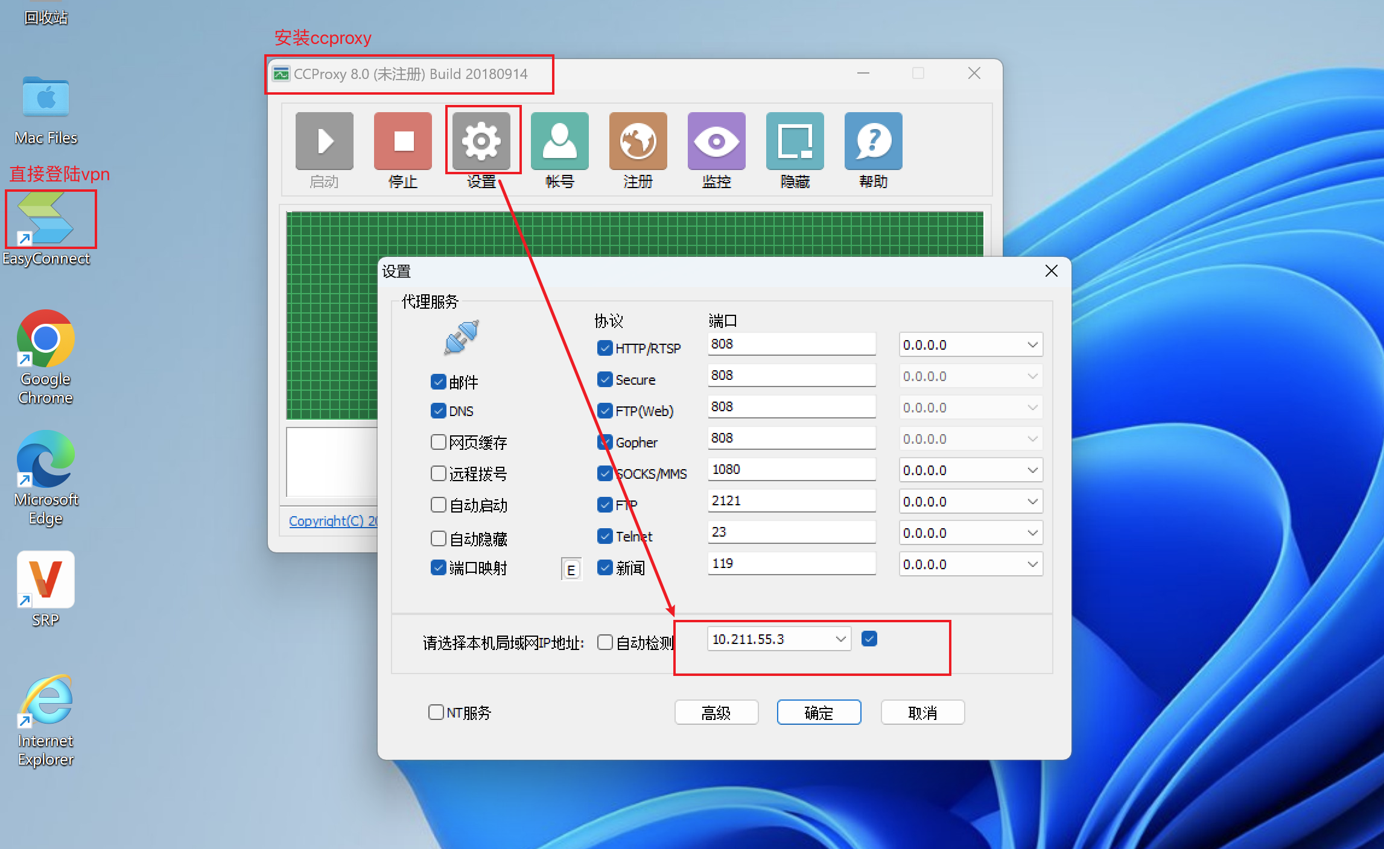Click the small E button beside 端口映射

pos(571,569)
